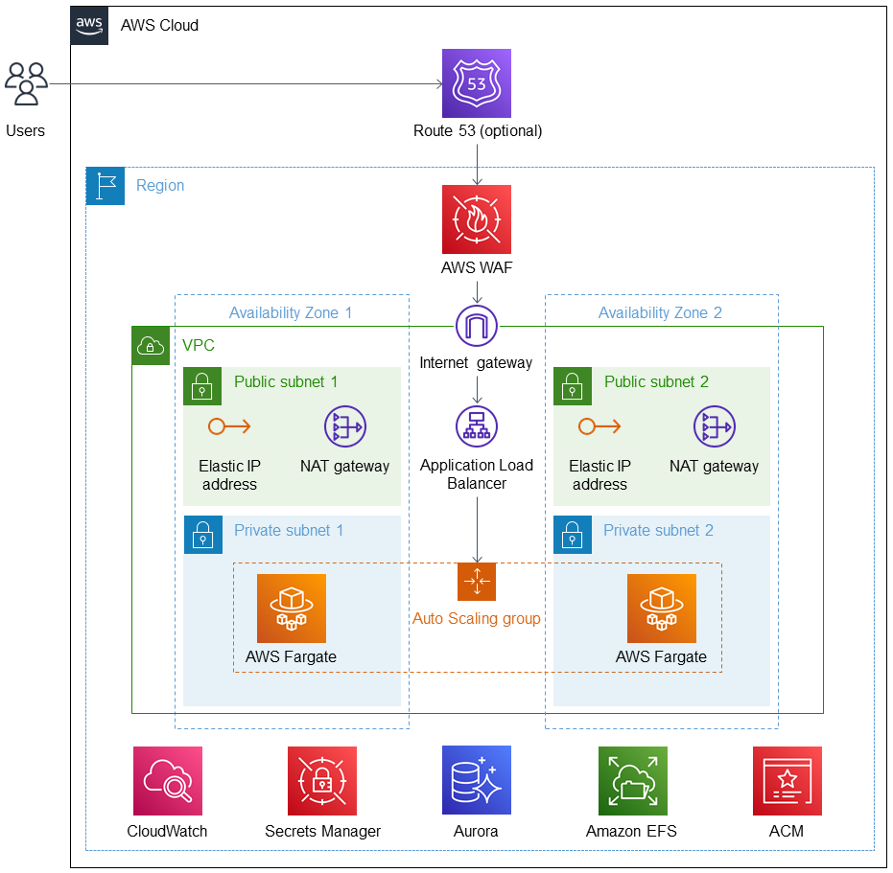The height and width of the screenshot is (873, 893).
Task: Click 'Elastic IP address' text in Public subnet 2
Action: [599, 475]
